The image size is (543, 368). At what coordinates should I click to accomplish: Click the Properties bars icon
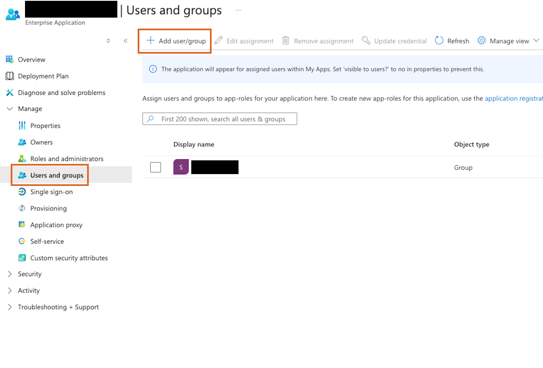point(22,126)
